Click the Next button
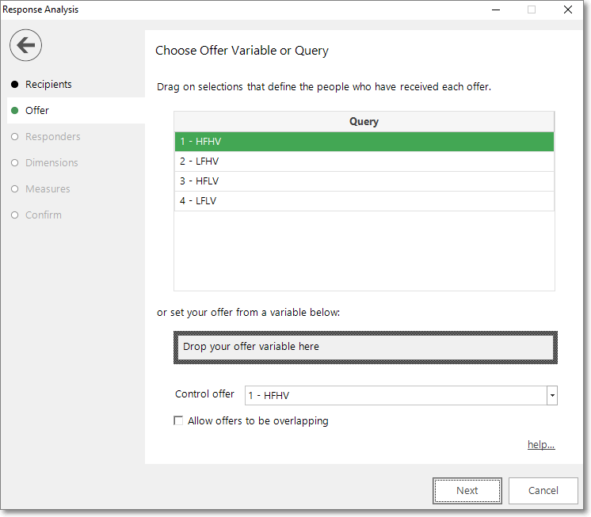The width and height of the screenshot is (591, 517). pos(467,491)
